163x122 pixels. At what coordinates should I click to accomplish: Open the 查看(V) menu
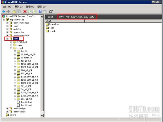[x=30, y=7]
